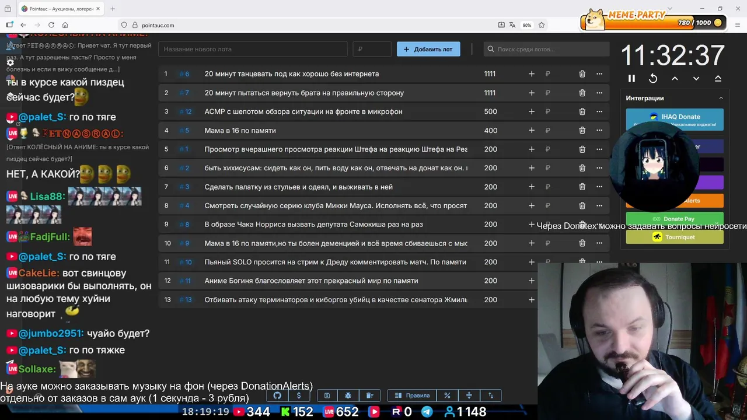The width and height of the screenshot is (747, 420).
Task: Click the bug report icon
Action: 348,395
